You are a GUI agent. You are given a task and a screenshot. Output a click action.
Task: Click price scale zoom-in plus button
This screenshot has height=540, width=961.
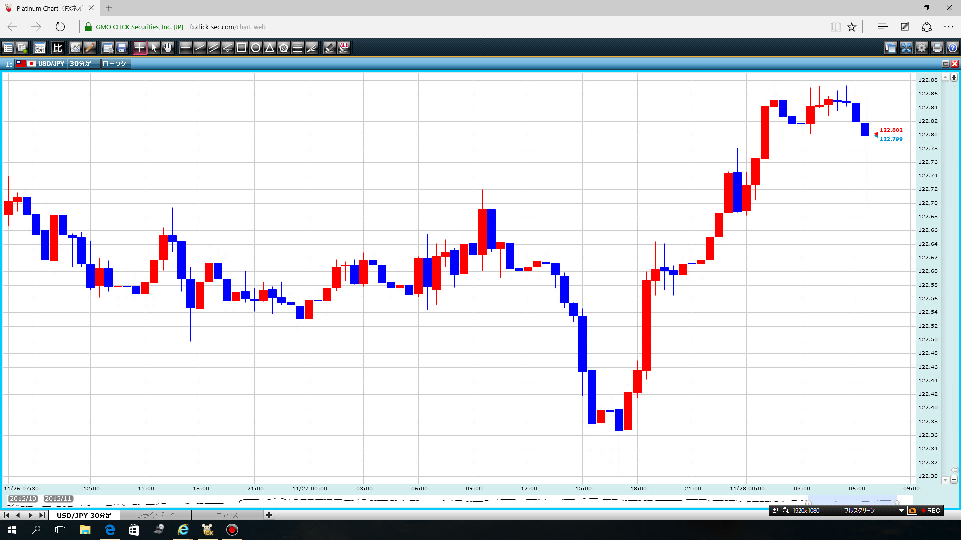(x=954, y=77)
